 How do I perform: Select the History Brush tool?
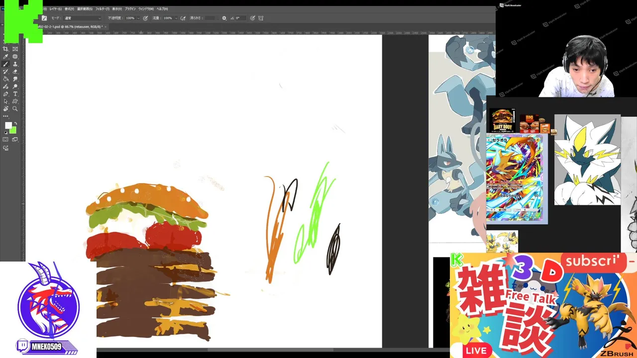5,71
